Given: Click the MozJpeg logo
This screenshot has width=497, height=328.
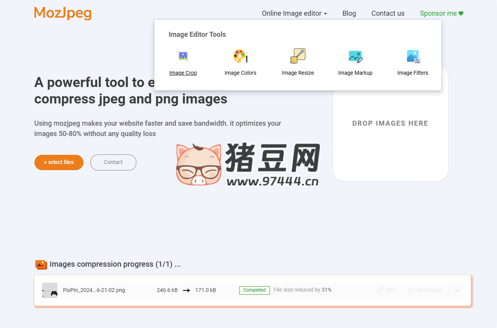Looking at the screenshot, I should coord(62,13).
